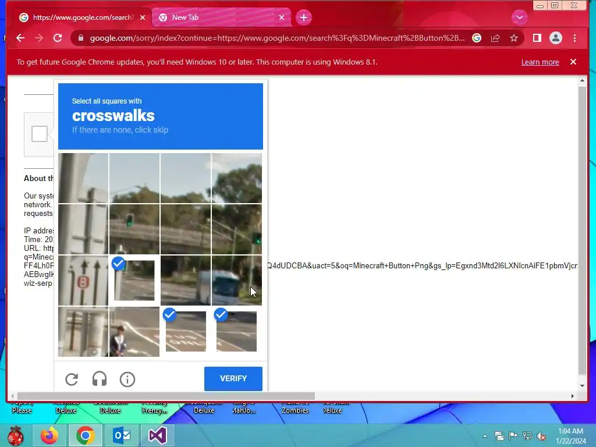596x447 pixels.
Task: Go back with the browser back arrow
Action: coord(20,38)
